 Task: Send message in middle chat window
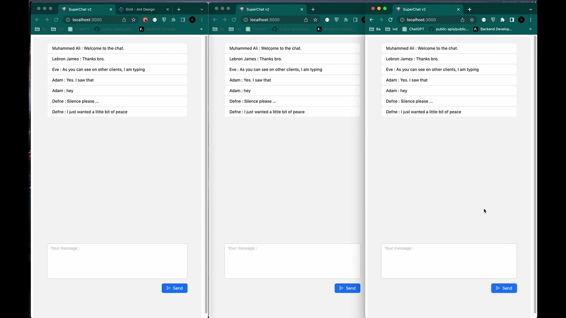pyautogui.click(x=348, y=288)
